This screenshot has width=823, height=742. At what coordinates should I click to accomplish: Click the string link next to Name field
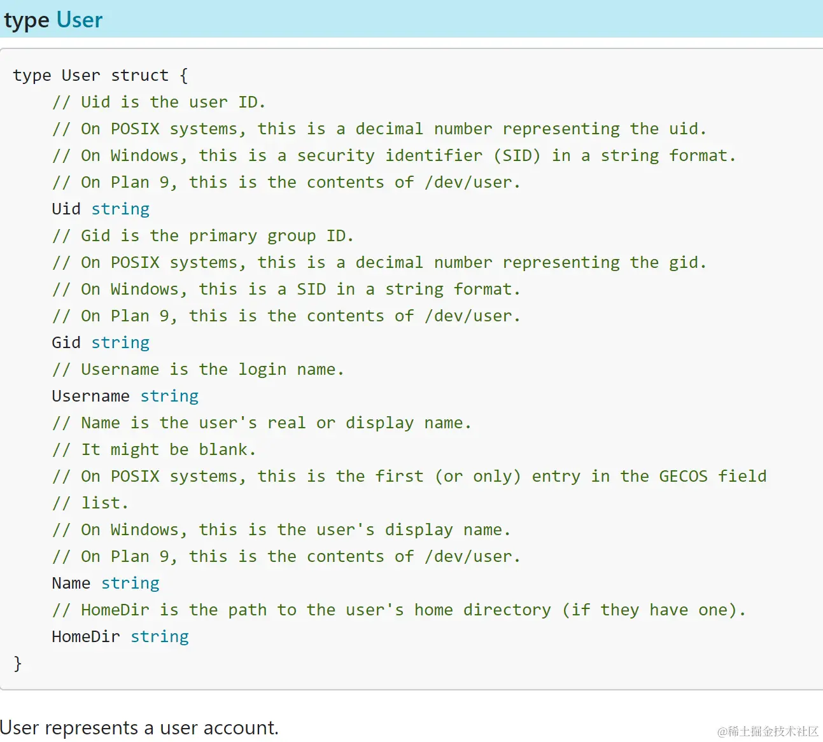(x=130, y=583)
